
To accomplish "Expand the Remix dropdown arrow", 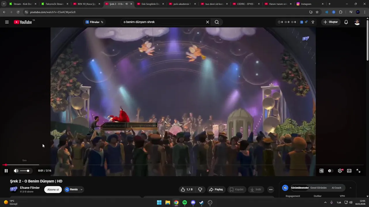I will click(x=82, y=189).
